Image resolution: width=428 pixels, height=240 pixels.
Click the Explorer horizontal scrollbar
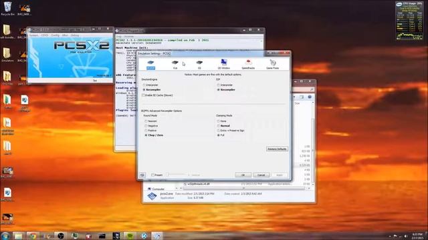pos(243,188)
